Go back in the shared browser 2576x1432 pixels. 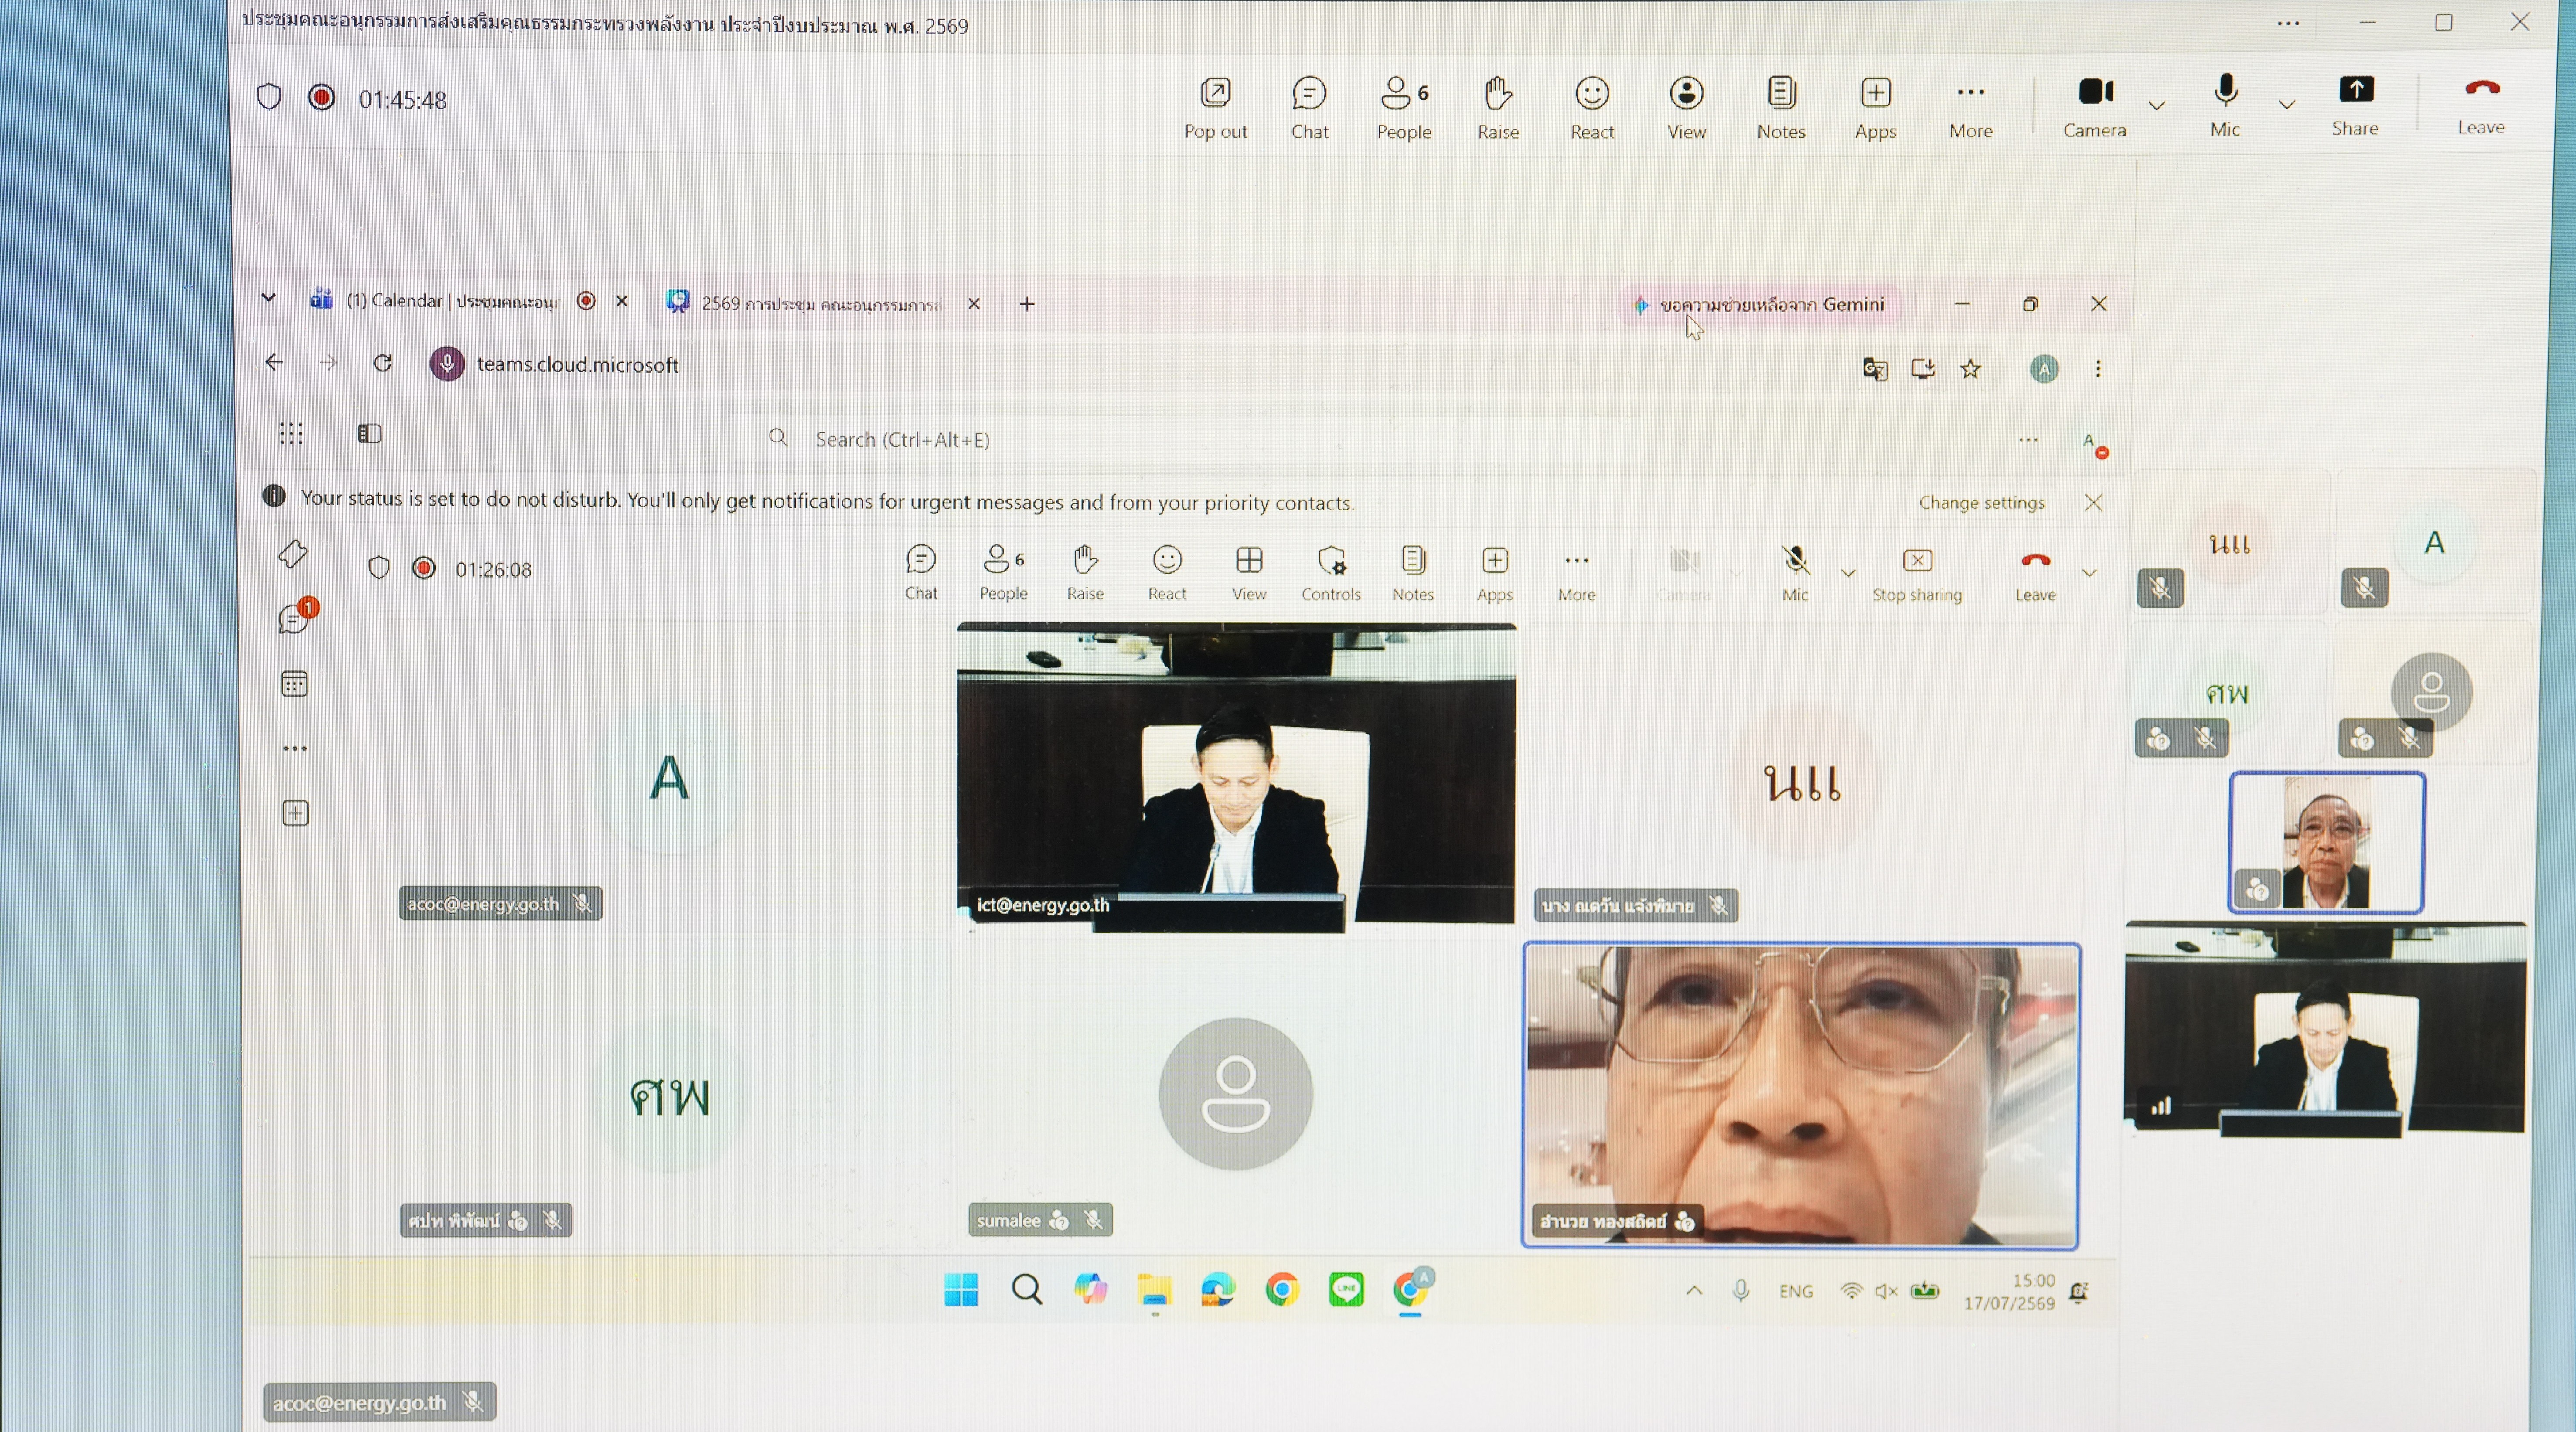(x=274, y=362)
